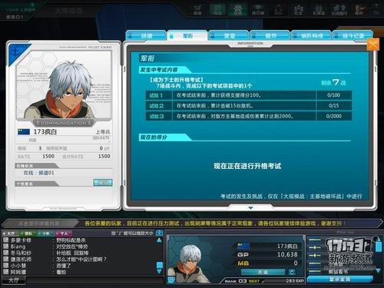384x288 pixels.
Task: Click the blue button on pilot card bottom
Action: [103, 182]
